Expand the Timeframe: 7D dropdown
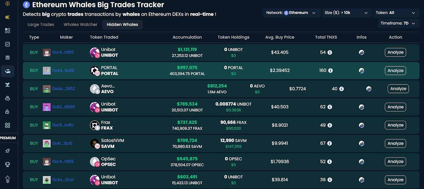This screenshot has width=424, height=189. point(398,23)
